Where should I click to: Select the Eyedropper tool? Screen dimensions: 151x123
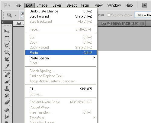click(x=7, y=66)
